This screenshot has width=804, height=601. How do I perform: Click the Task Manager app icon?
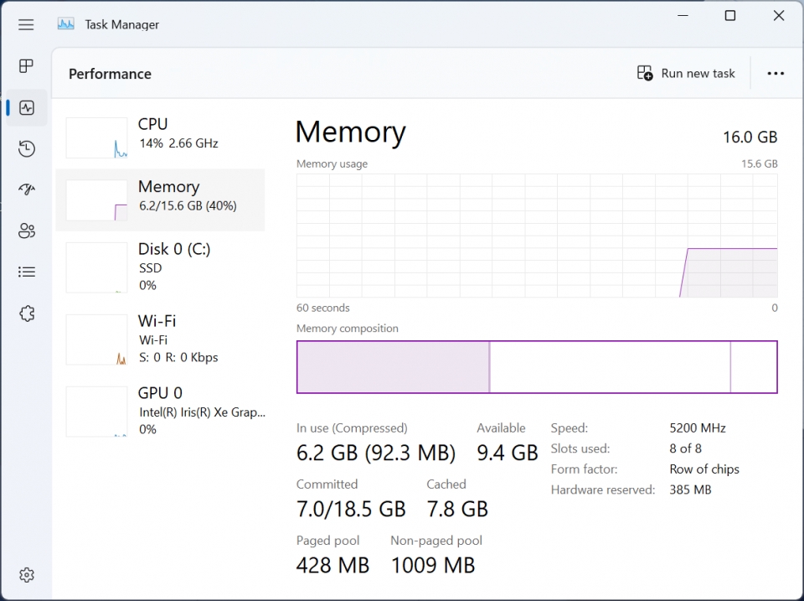point(66,24)
